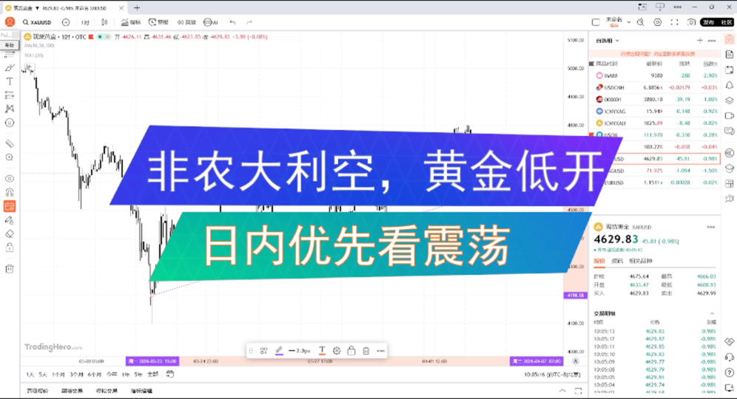Open the XAUUSD symbol search

tap(37, 22)
